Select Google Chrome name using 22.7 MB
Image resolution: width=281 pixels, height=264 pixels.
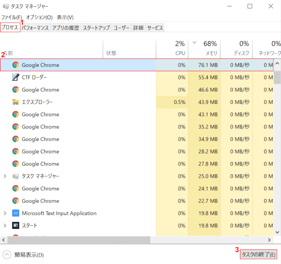coord(41,201)
